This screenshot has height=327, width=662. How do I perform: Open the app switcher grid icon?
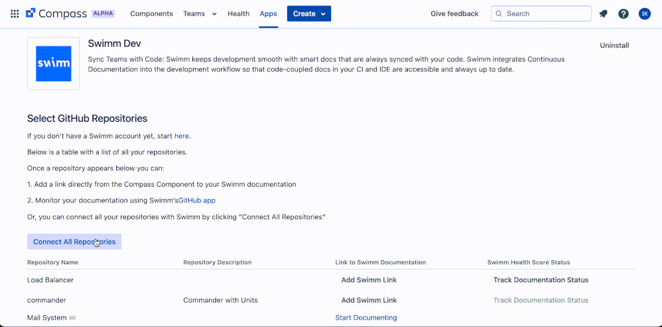(15, 14)
